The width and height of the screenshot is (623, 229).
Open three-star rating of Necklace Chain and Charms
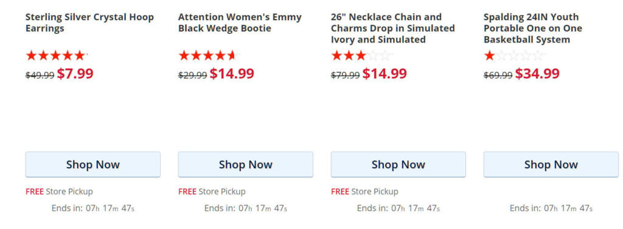pos(361,55)
